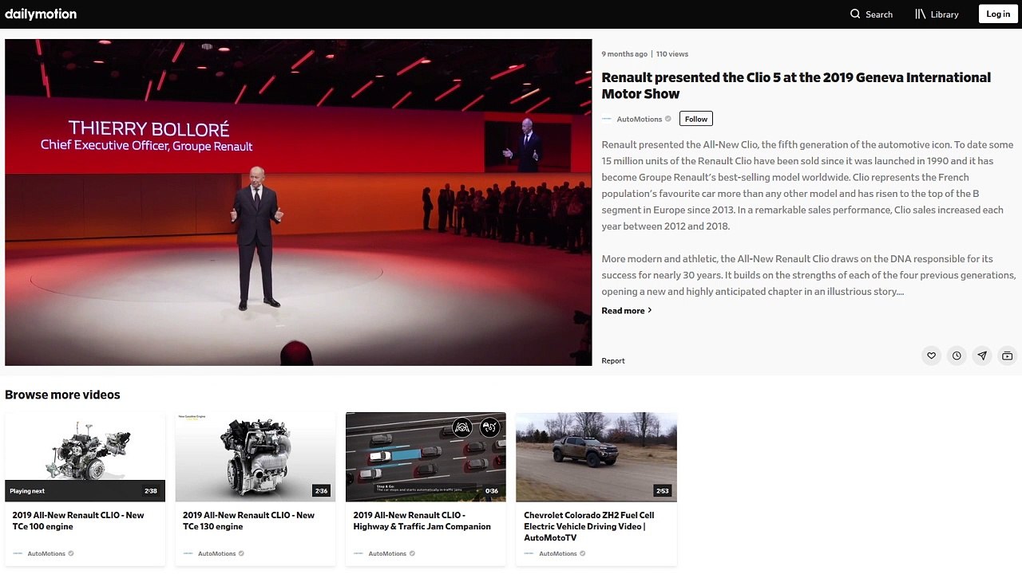1022x574 pixels.
Task: Click verified badge next to AutoMotions near Follow
Action: (668, 119)
